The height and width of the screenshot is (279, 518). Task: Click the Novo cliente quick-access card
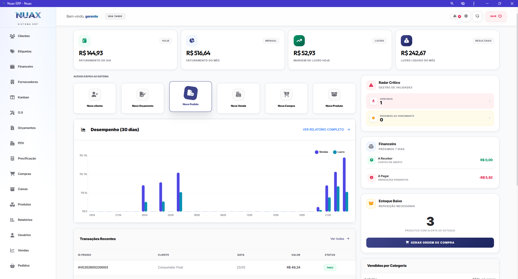[95, 98]
